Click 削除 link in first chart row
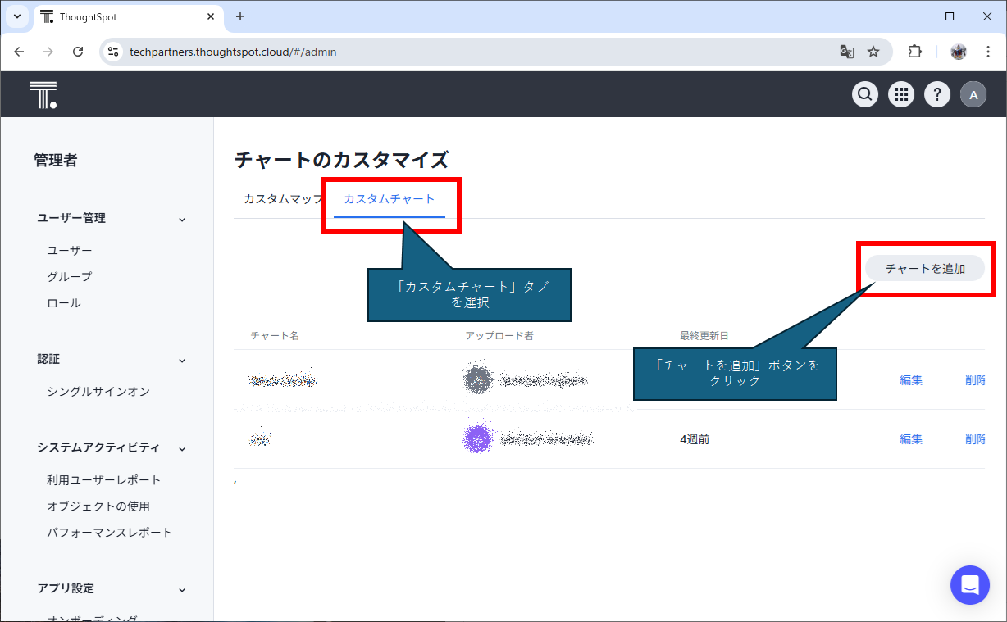 (x=975, y=379)
